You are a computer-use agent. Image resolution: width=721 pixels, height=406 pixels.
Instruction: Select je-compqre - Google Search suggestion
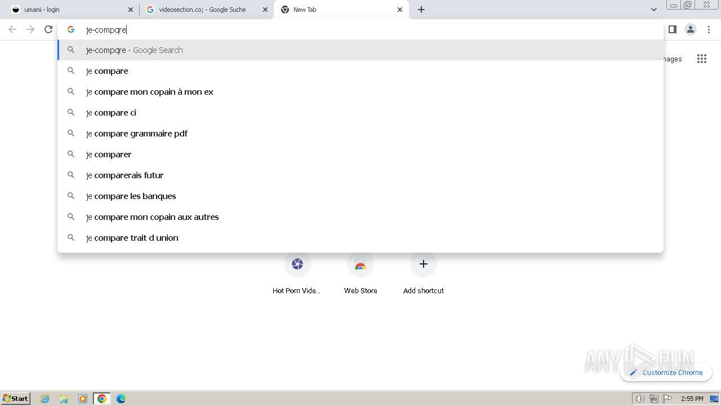click(x=360, y=50)
